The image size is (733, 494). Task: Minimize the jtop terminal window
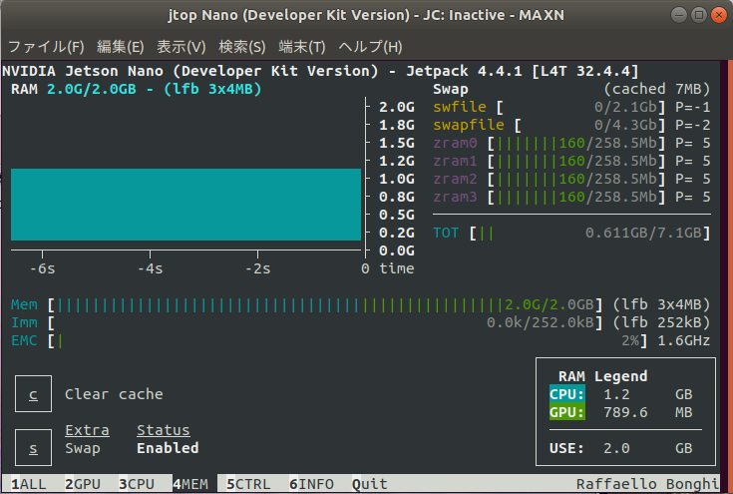(x=678, y=15)
